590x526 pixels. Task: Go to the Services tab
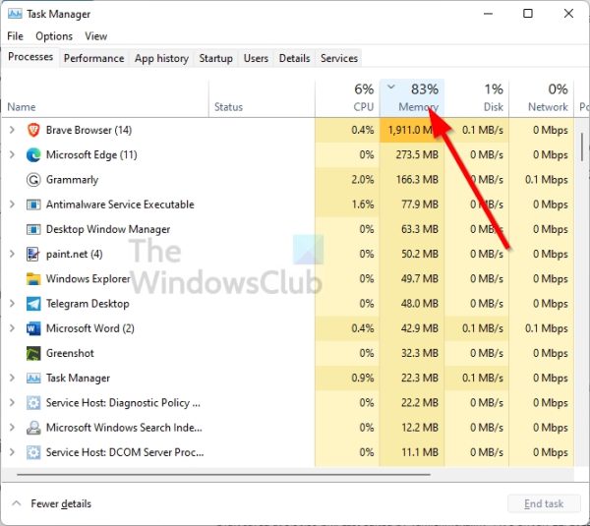(339, 58)
